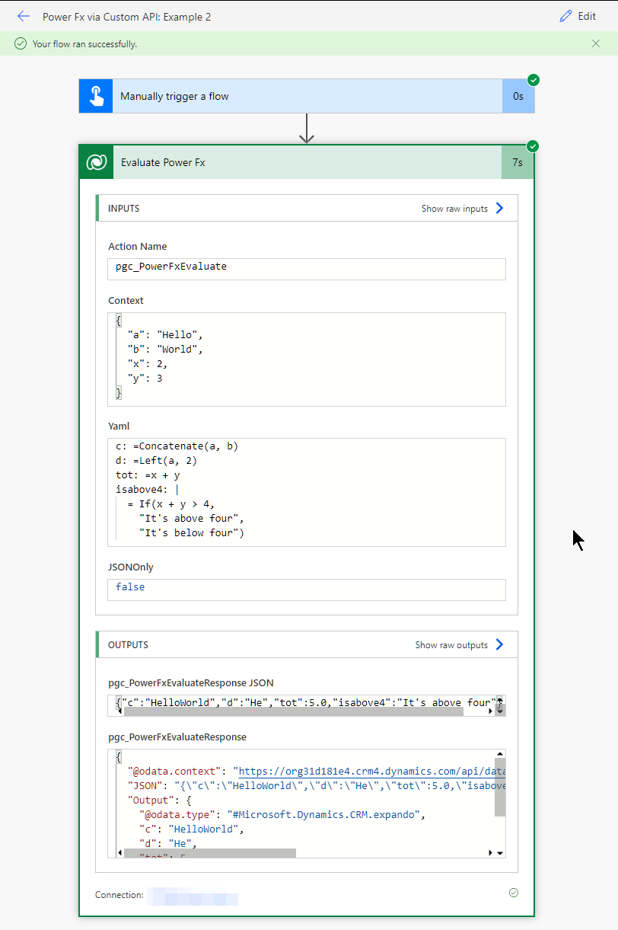Go back using the left arrow
The height and width of the screenshot is (930, 618).
pyautogui.click(x=24, y=16)
